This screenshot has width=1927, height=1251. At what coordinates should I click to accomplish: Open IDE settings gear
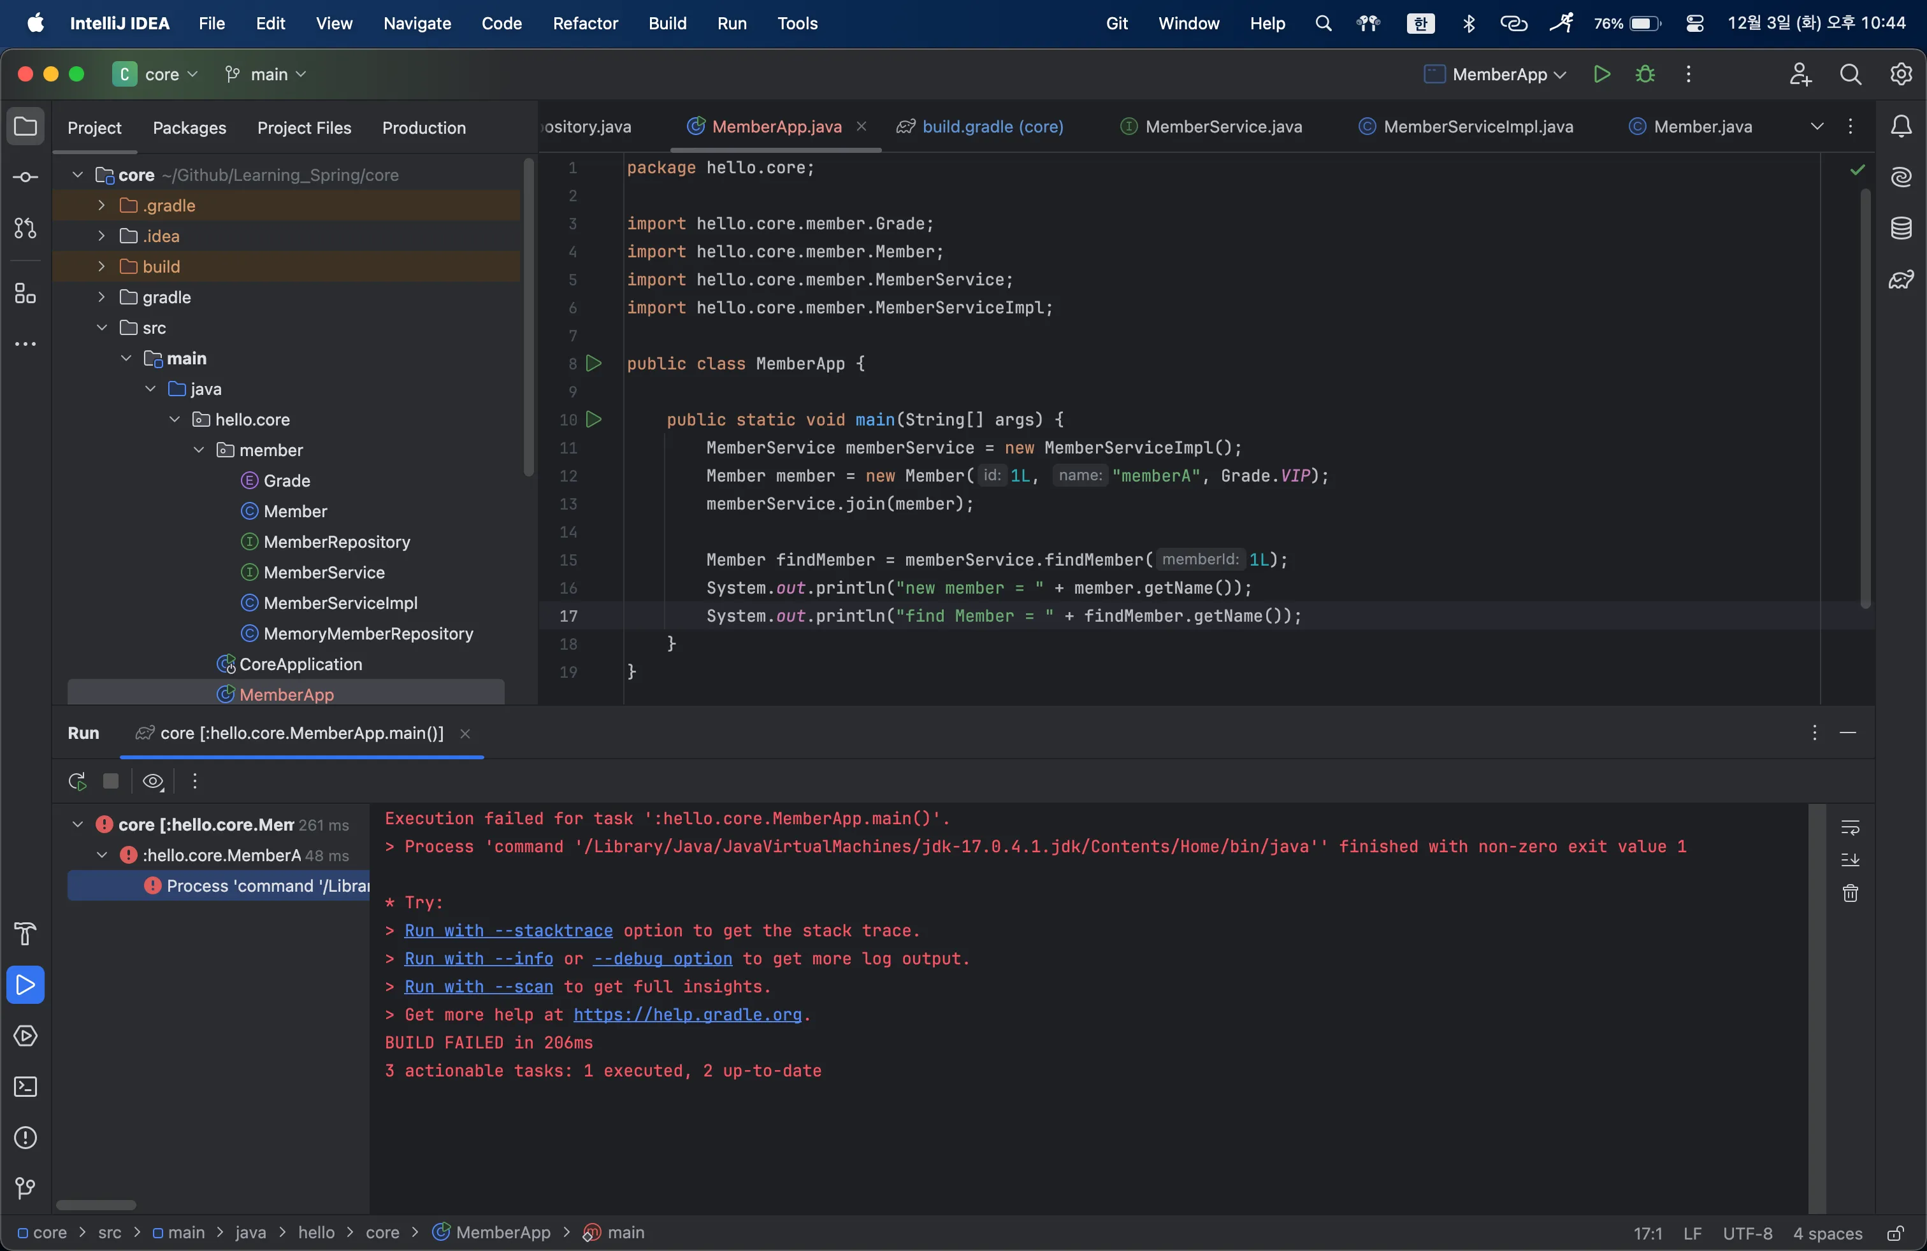click(1901, 75)
